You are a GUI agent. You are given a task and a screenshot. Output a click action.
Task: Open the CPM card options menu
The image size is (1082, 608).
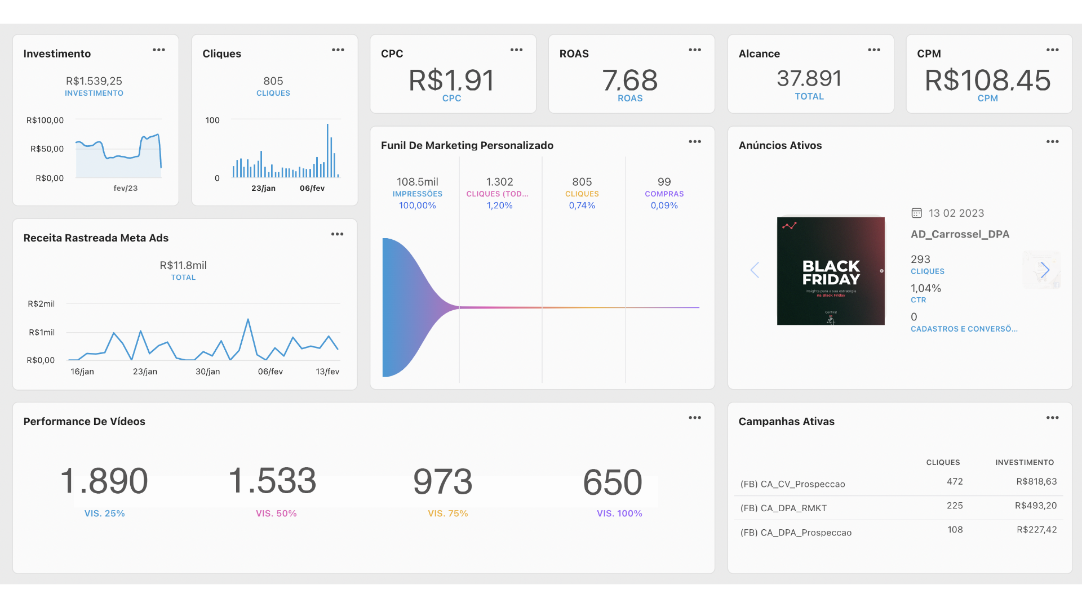pos(1053,50)
